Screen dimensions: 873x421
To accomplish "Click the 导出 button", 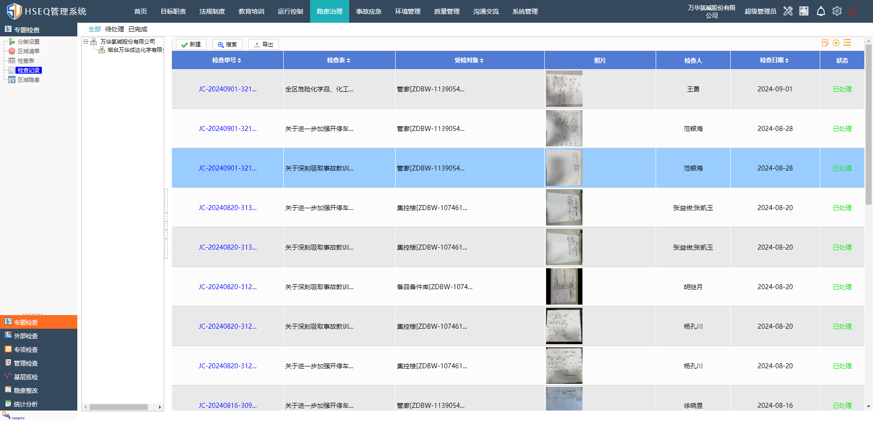I will pos(263,45).
